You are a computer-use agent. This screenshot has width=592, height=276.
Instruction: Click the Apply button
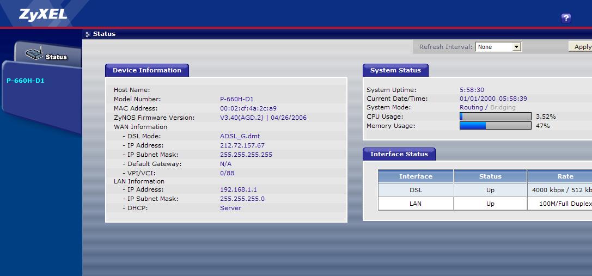click(x=582, y=47)
